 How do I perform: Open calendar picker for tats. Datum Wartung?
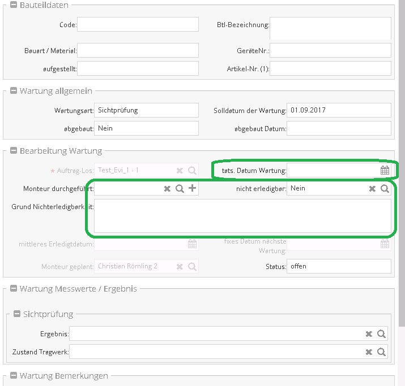pyautogui.click(x=385, y=170)
